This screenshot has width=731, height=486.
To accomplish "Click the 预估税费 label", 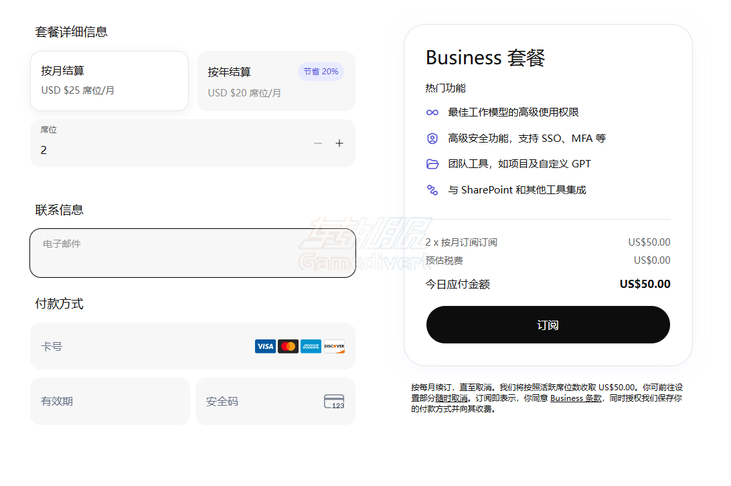I will 444,260.
